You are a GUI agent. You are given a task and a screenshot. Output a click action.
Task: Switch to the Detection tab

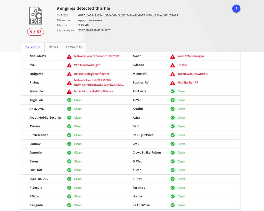pyautogui.click(x=33, y=47)
